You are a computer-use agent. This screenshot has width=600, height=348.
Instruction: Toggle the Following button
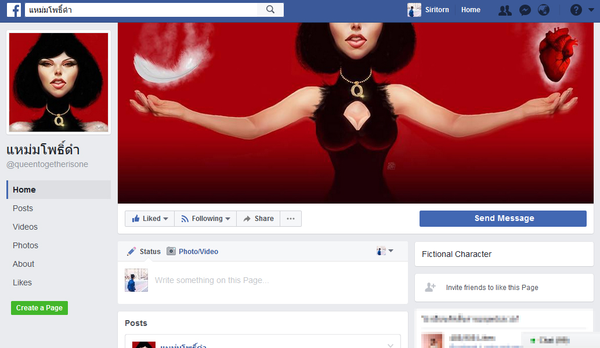(205, 219)
